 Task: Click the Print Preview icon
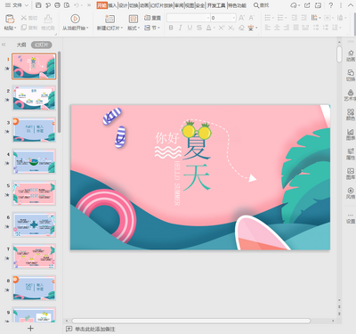[67, 5]
